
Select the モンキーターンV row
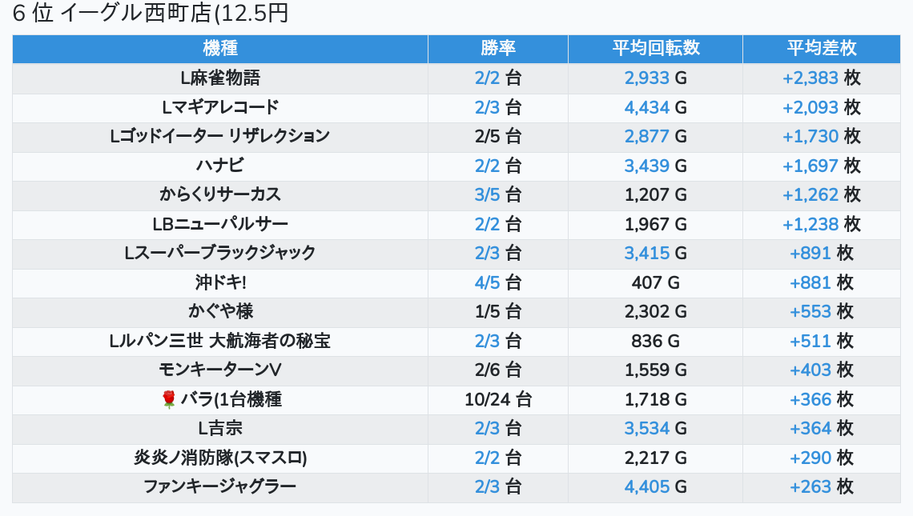(x=456, y=370)
